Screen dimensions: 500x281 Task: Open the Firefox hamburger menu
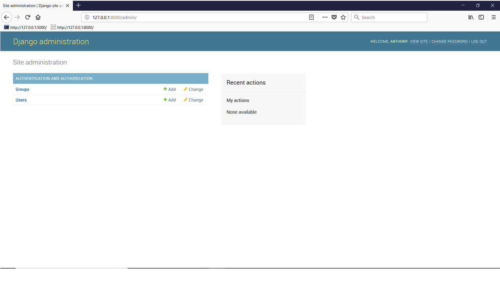494,17
